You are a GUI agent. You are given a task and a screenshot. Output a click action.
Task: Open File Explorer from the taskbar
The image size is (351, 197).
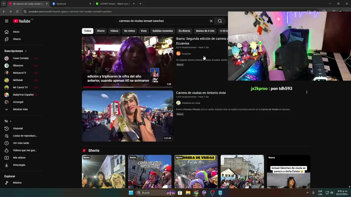[188, 193]
